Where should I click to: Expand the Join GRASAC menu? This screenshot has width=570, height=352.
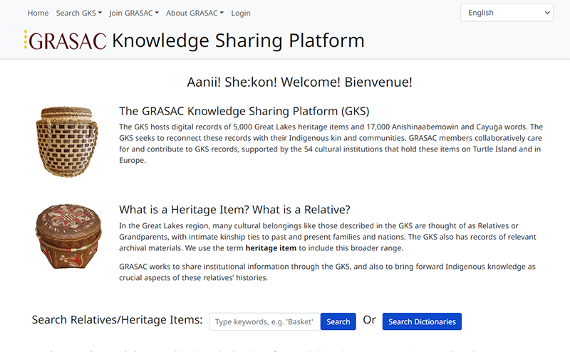point(134,13)
